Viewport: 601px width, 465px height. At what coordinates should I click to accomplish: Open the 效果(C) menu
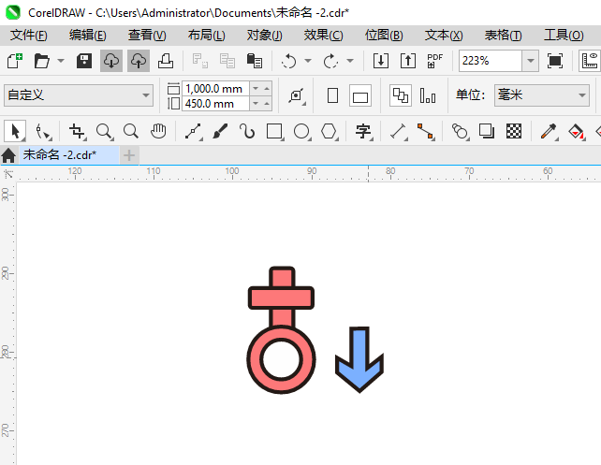[x=324, y=36]
